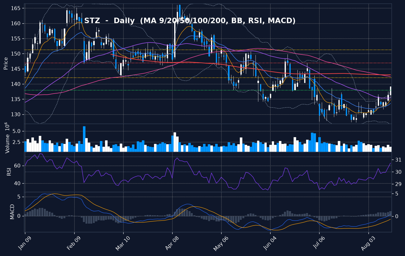Click the 'RSI' axis label
The image size is (405, 256).
[x=9, y=171]
